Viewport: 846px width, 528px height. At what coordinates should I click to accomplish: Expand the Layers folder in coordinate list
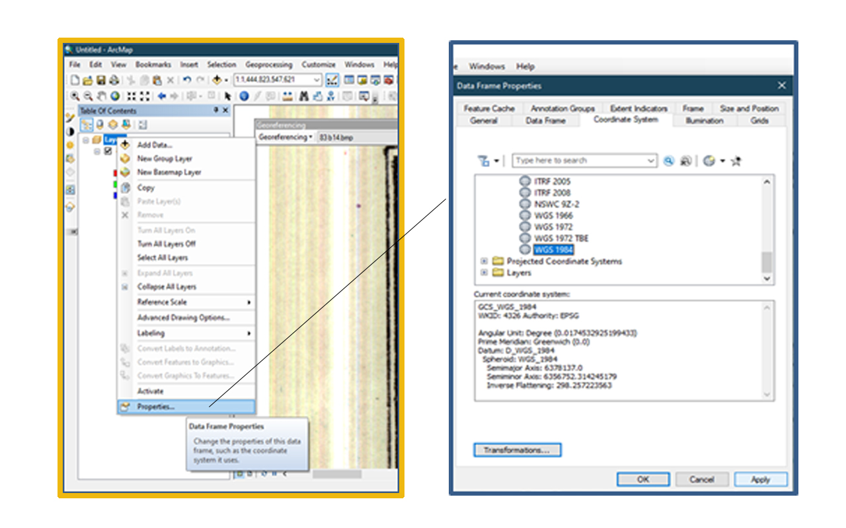point(483,273)
